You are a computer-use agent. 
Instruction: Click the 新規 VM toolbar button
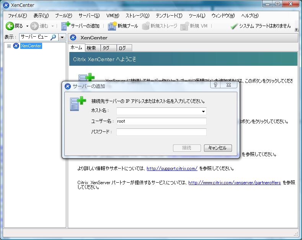(194, 26)
